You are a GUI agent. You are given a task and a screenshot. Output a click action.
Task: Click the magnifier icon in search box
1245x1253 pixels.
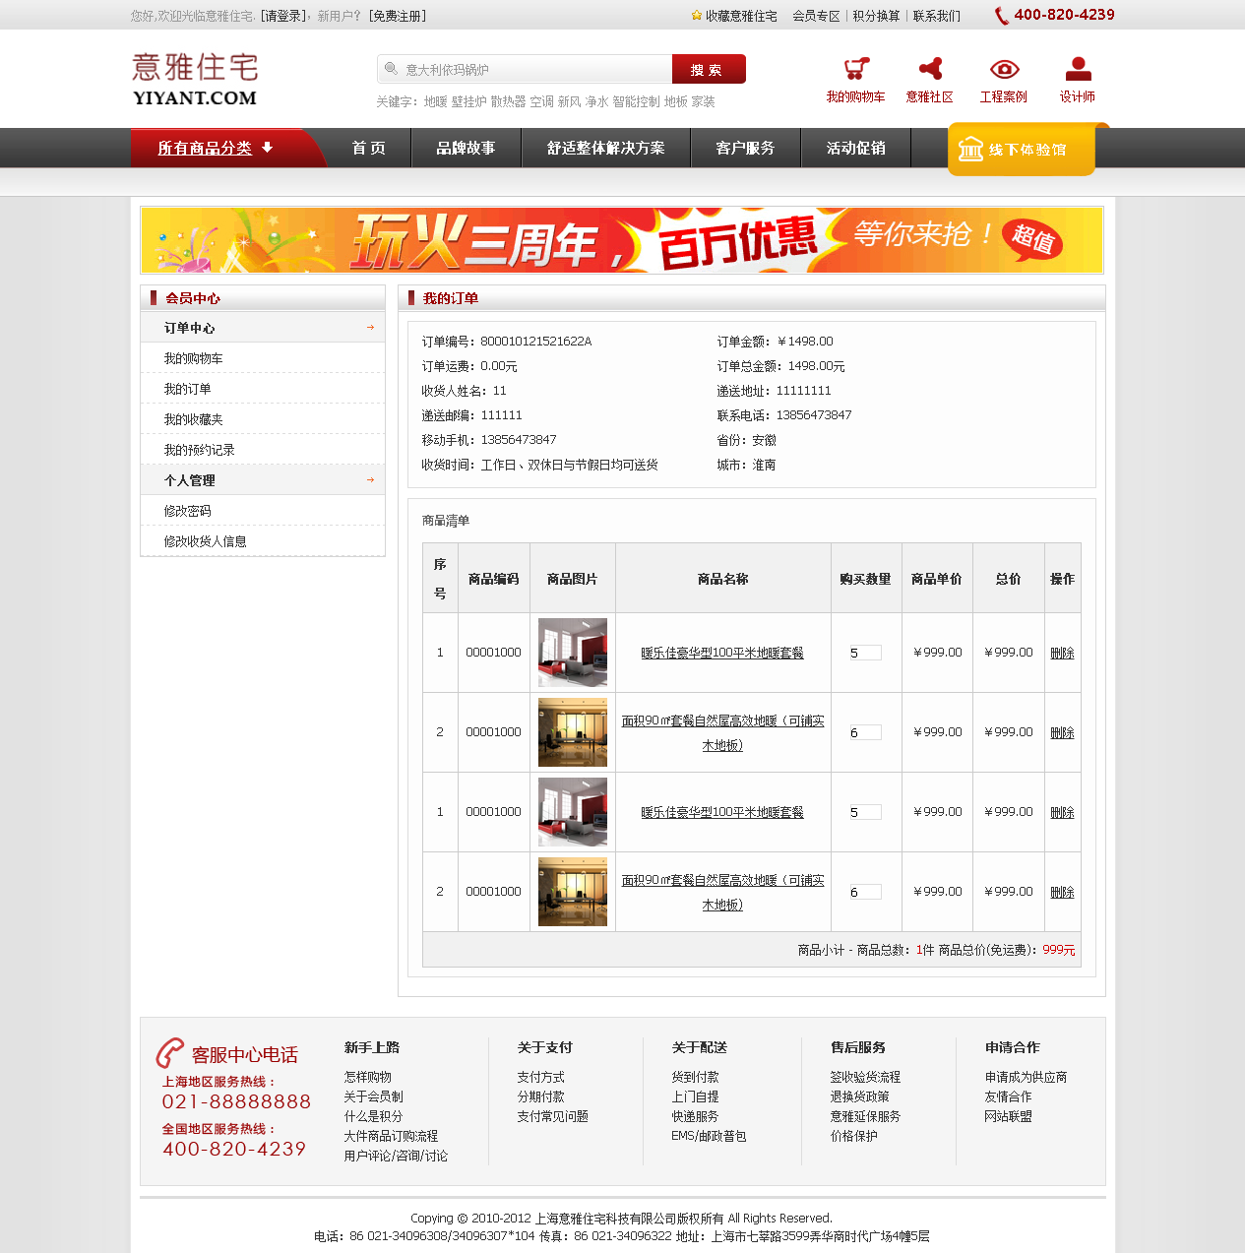coord(391,69)
